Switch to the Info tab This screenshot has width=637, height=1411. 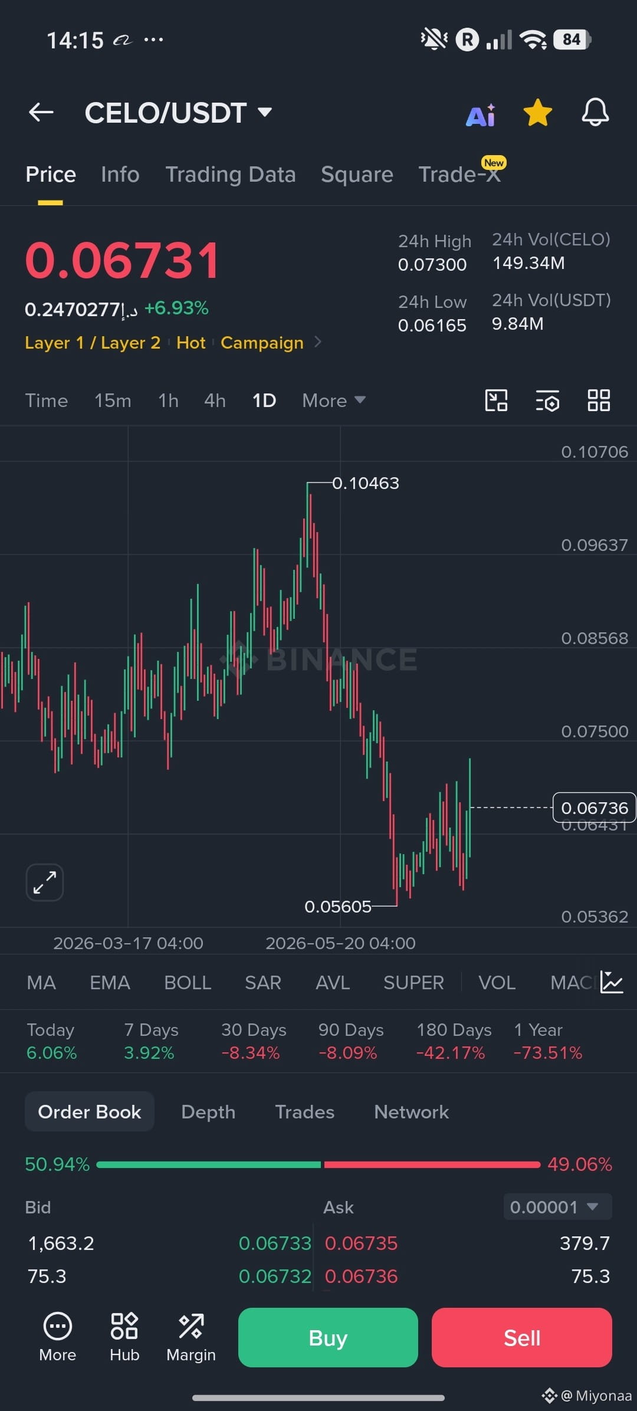pyautogui.click(x=120, y=175)
